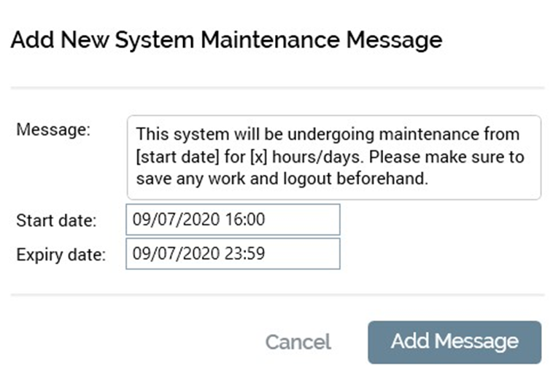
Task: Cancel the new maintenance message dialog
Action: (298, 341)
